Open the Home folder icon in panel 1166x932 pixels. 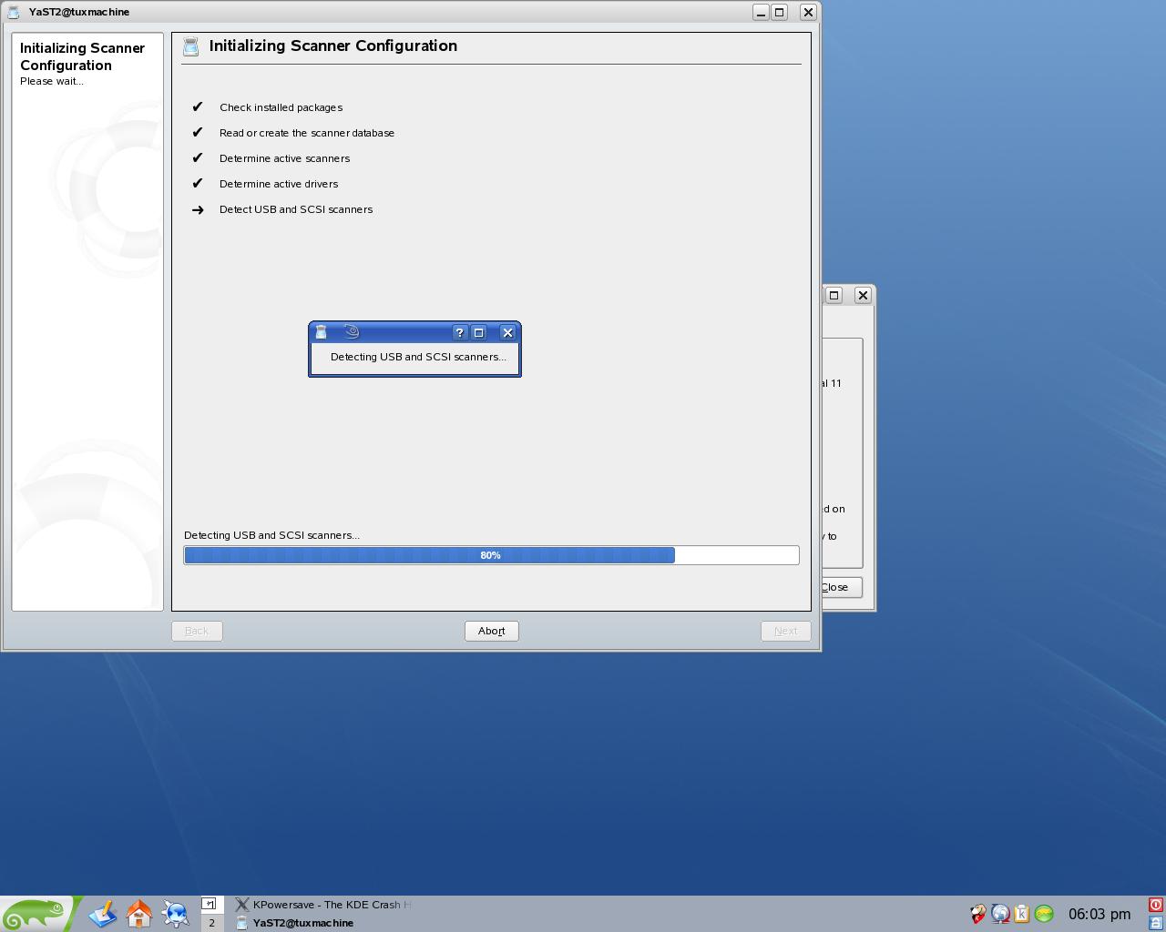point(139,914)
